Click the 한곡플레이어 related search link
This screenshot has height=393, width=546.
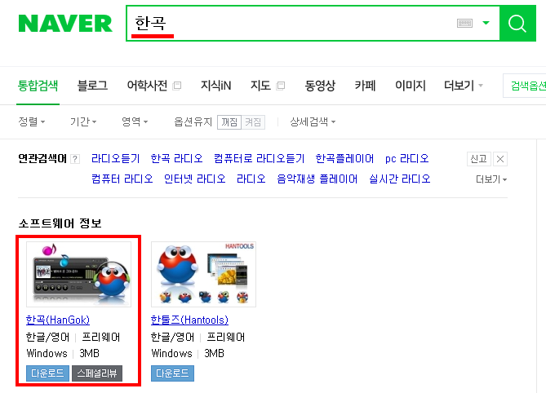click(344, 159)
